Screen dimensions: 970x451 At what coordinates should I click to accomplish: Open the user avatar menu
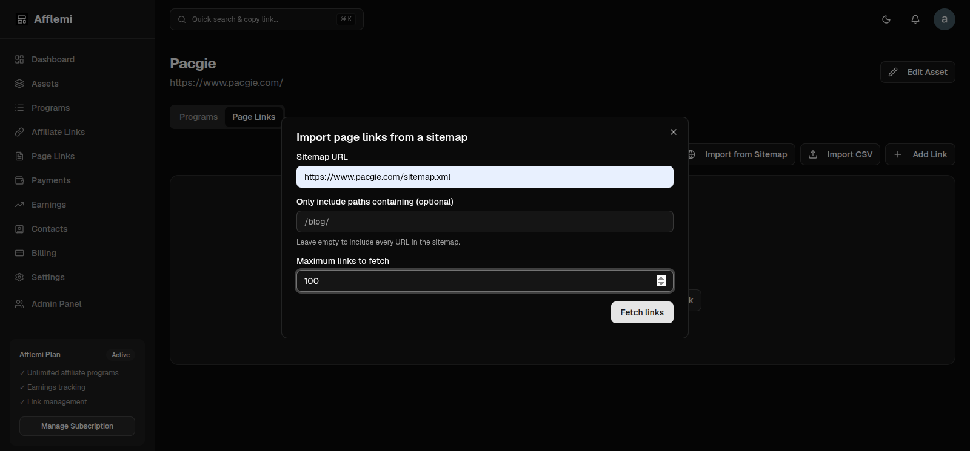945,19
